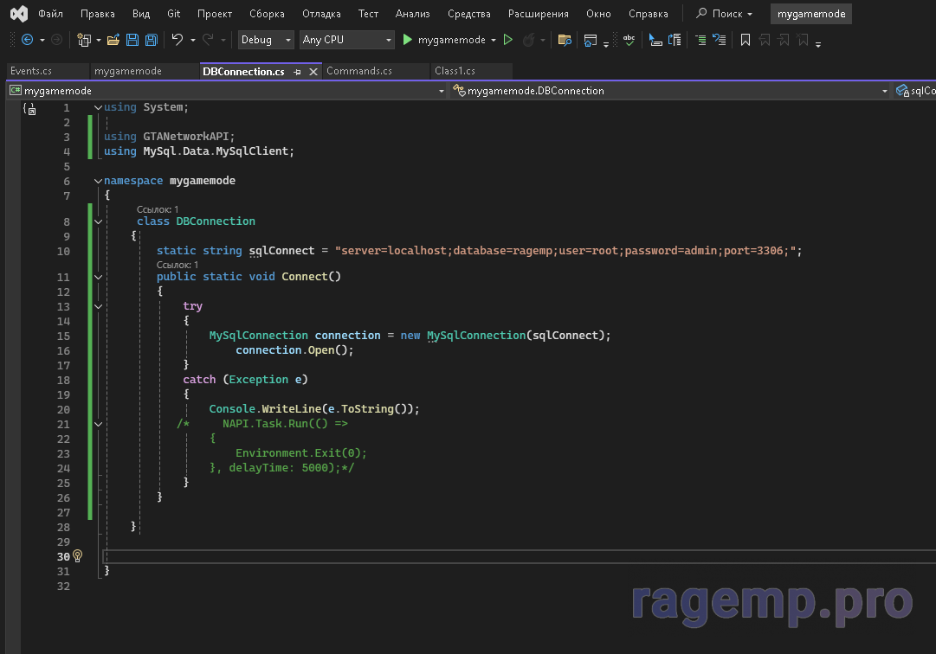Open the Сборка menu

(267, 14)
